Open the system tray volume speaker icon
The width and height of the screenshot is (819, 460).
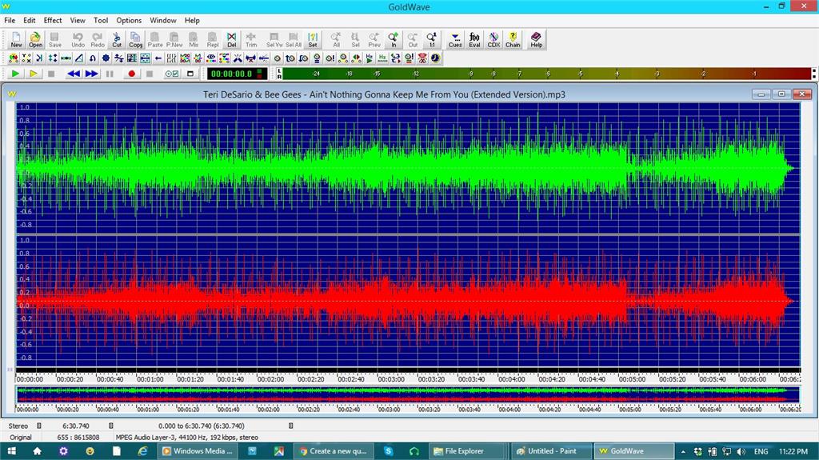tap(741, 451)
